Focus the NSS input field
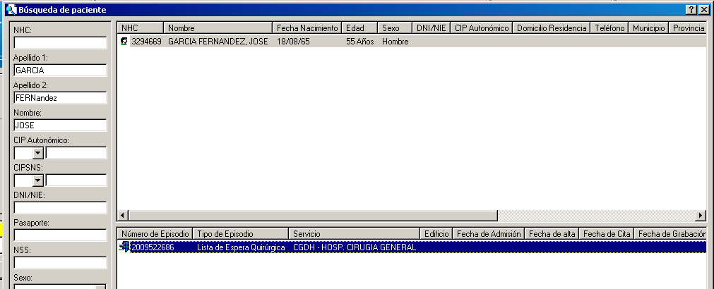This screenshot has height=289, width=714. point(60,263)
